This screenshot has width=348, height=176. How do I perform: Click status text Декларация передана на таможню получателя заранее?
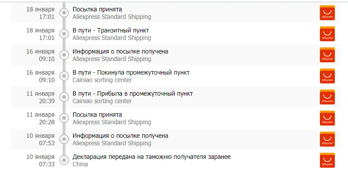pyautogui.click(x=151, y=157)
